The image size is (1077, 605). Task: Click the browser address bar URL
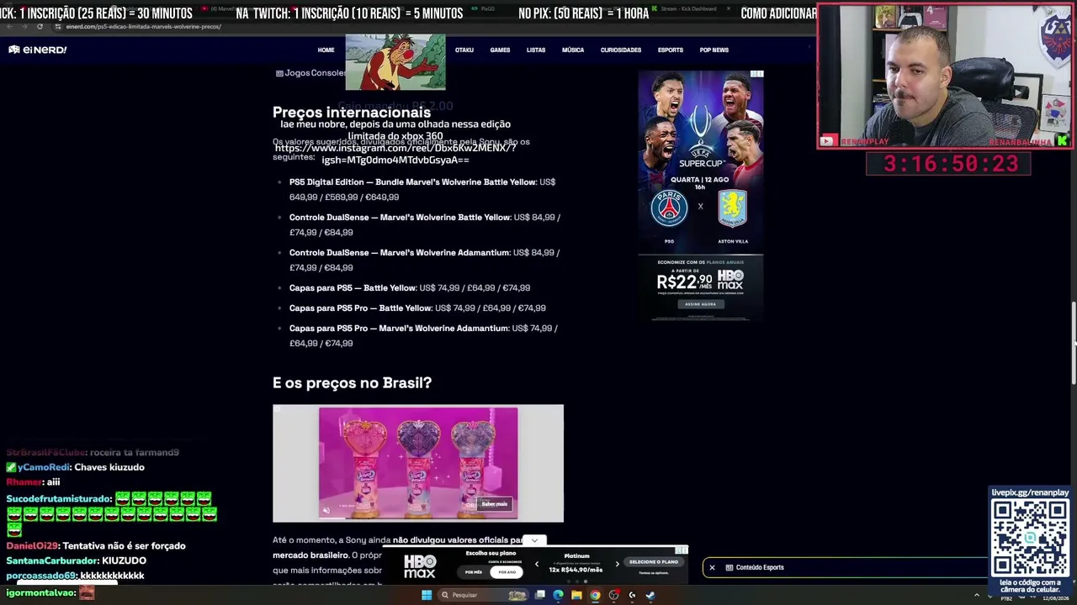pos(145,26)
